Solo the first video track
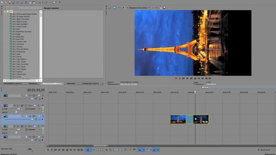Viewport: 276px width, 155px height. click(43, 96)
